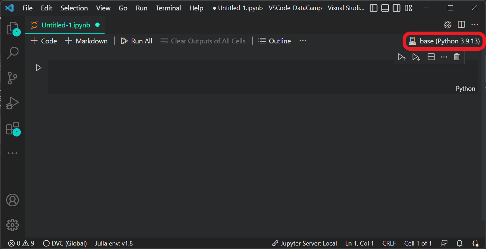Run the notebook cell with play icon
This screenshot has height=249, width=486.
tap(39, 68)
